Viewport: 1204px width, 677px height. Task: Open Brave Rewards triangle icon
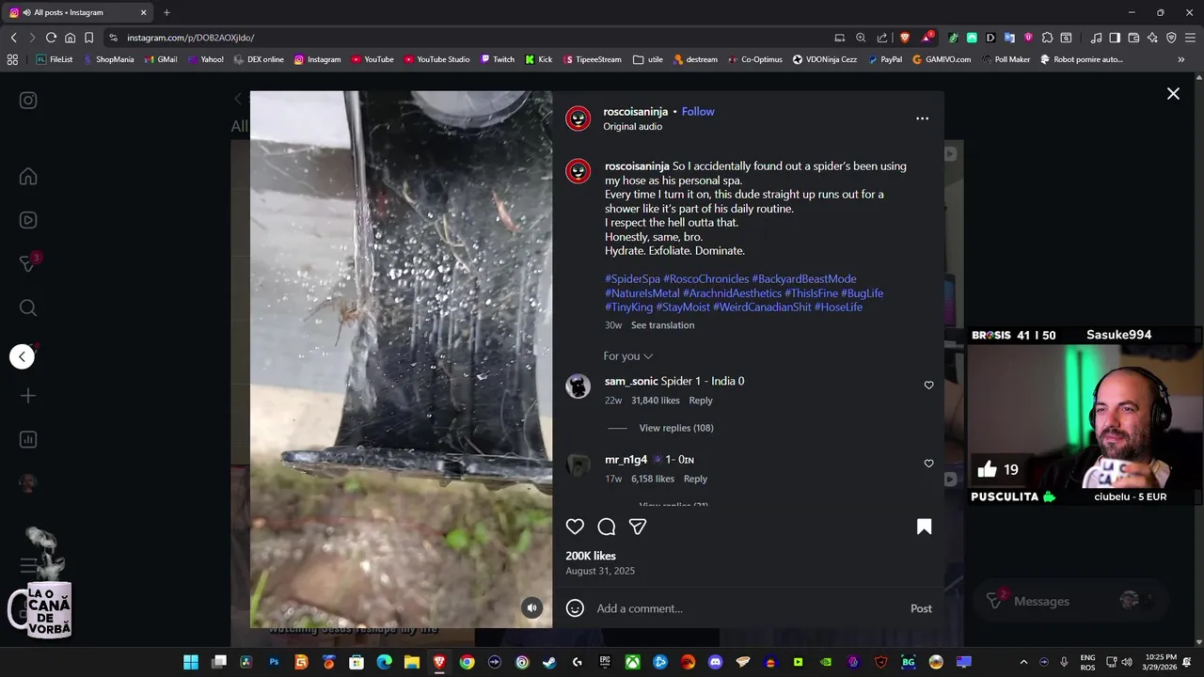pos(927,38)
